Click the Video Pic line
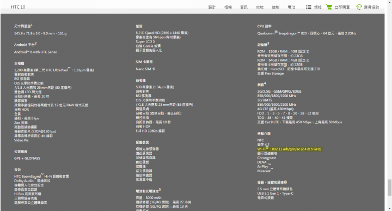The width and height of the screenshot is (392, 211). pos(21,140)
